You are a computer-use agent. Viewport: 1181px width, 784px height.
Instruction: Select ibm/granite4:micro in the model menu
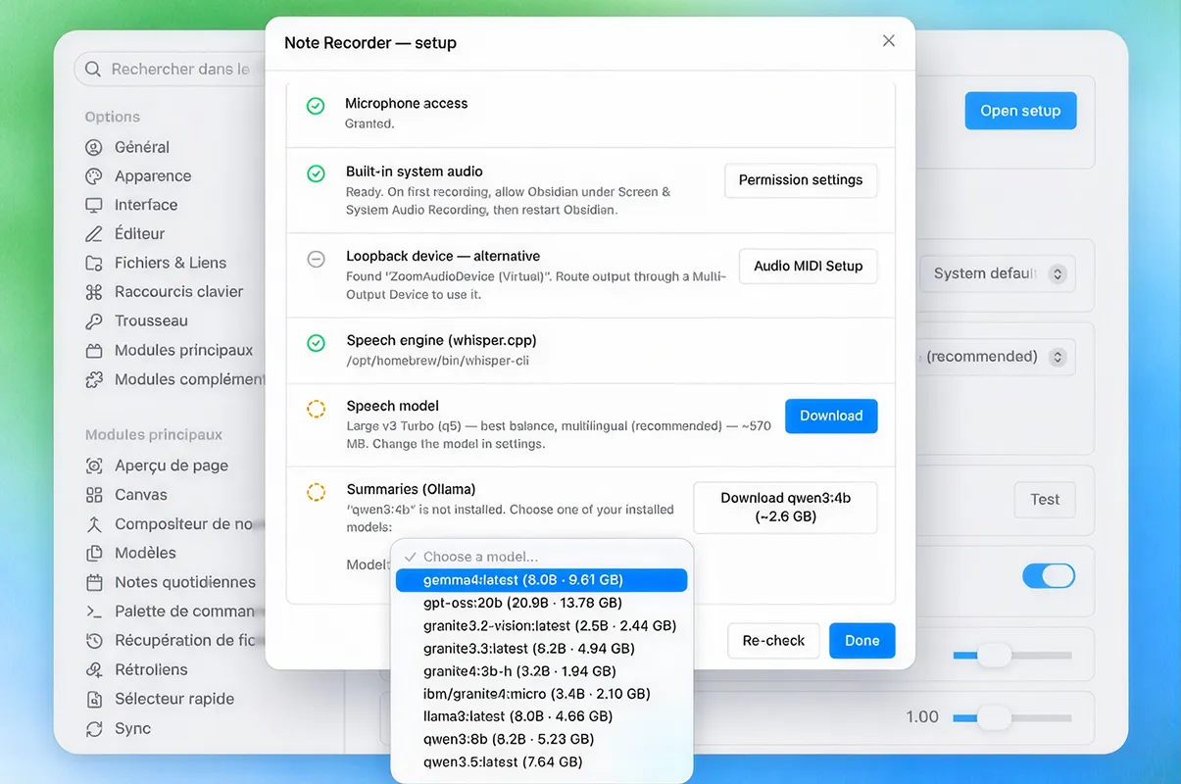541,694
